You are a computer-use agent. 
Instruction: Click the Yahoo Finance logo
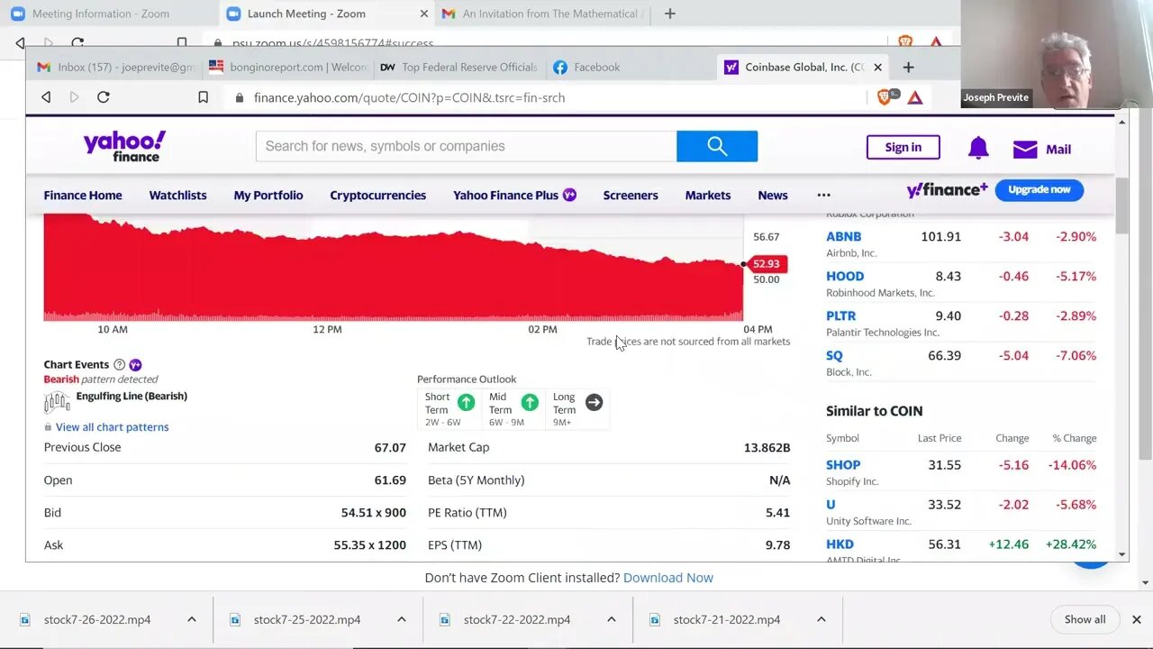(x=124, y=146)
